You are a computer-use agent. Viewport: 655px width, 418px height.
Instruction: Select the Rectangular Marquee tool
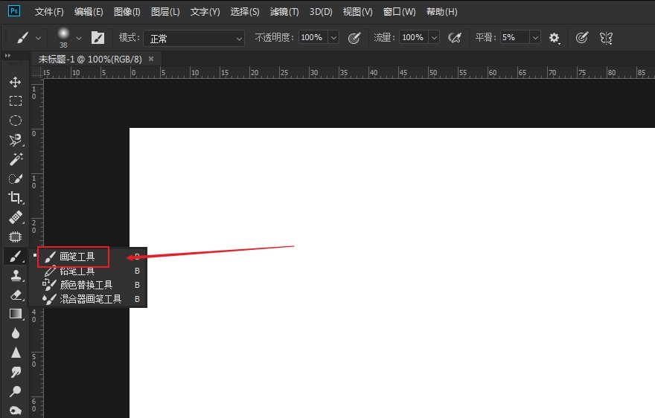16,101
